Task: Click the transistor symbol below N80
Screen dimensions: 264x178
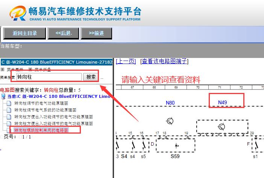Action: (170, 121)
